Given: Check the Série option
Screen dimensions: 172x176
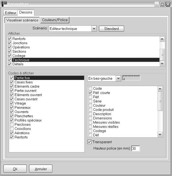Looking at the screenshot, I should click(x=90, y=101).
